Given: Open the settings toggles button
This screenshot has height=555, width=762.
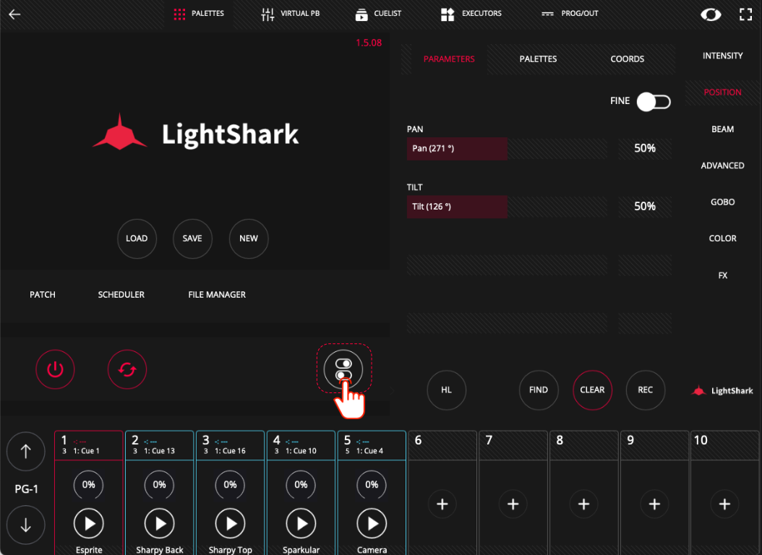Looking at the screenshot, I should (343, 369).
